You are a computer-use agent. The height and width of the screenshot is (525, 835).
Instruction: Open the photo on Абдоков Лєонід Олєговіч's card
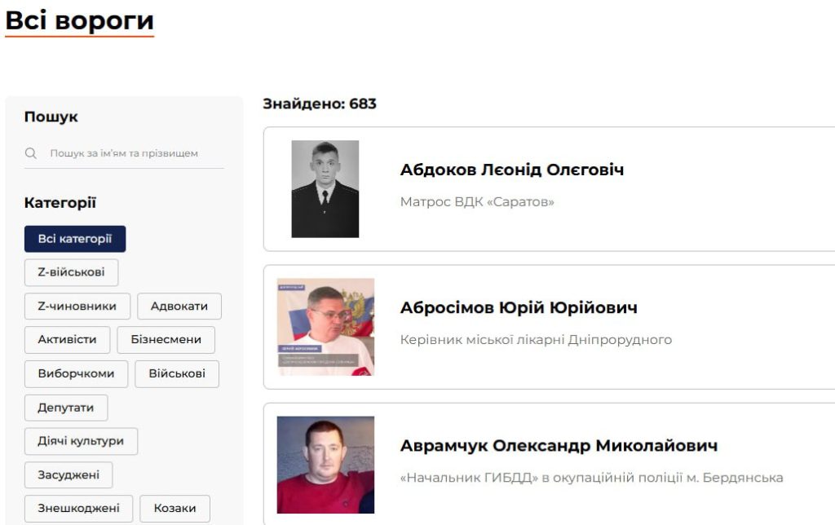pyautogui.click(x=325, y=189)
